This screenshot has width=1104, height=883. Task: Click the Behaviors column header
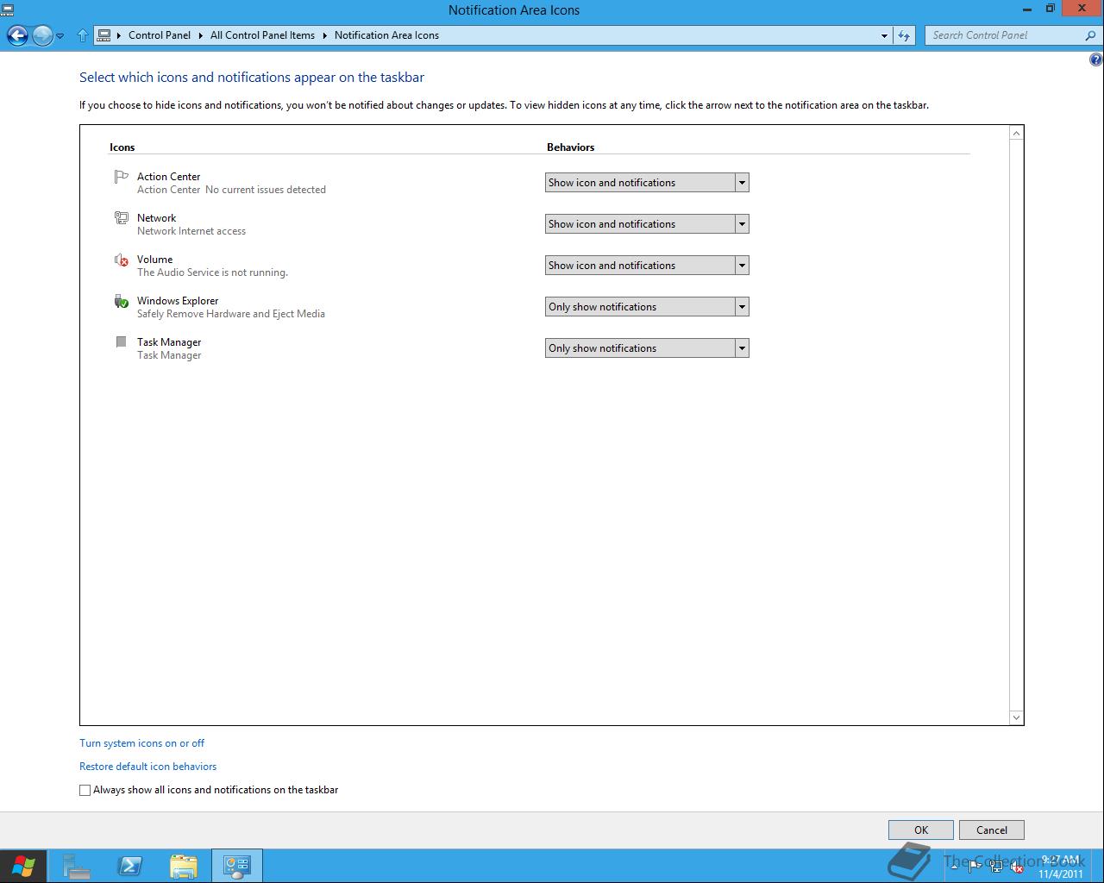(571, 147)
